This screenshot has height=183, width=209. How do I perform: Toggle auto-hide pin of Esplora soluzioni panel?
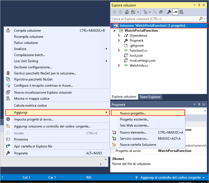pyautogui.click(x=199, y=5)
